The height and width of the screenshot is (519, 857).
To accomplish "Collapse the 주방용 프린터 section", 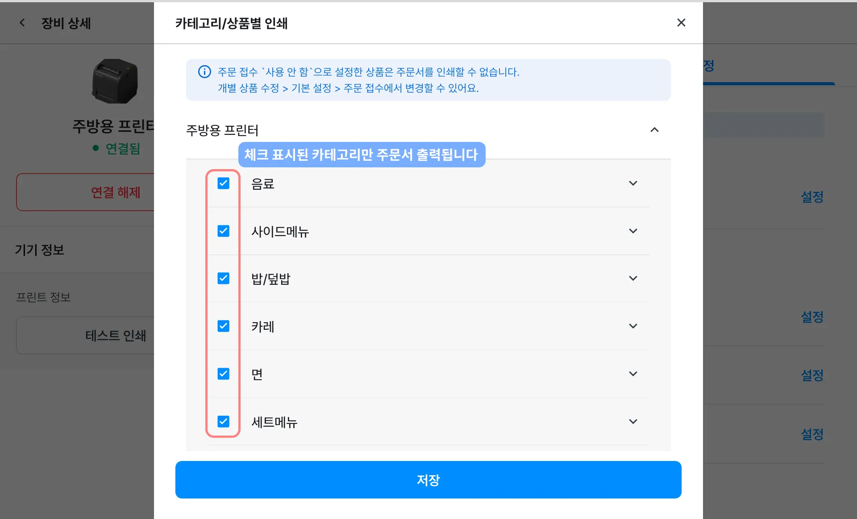I will click(x=654, y=130).
